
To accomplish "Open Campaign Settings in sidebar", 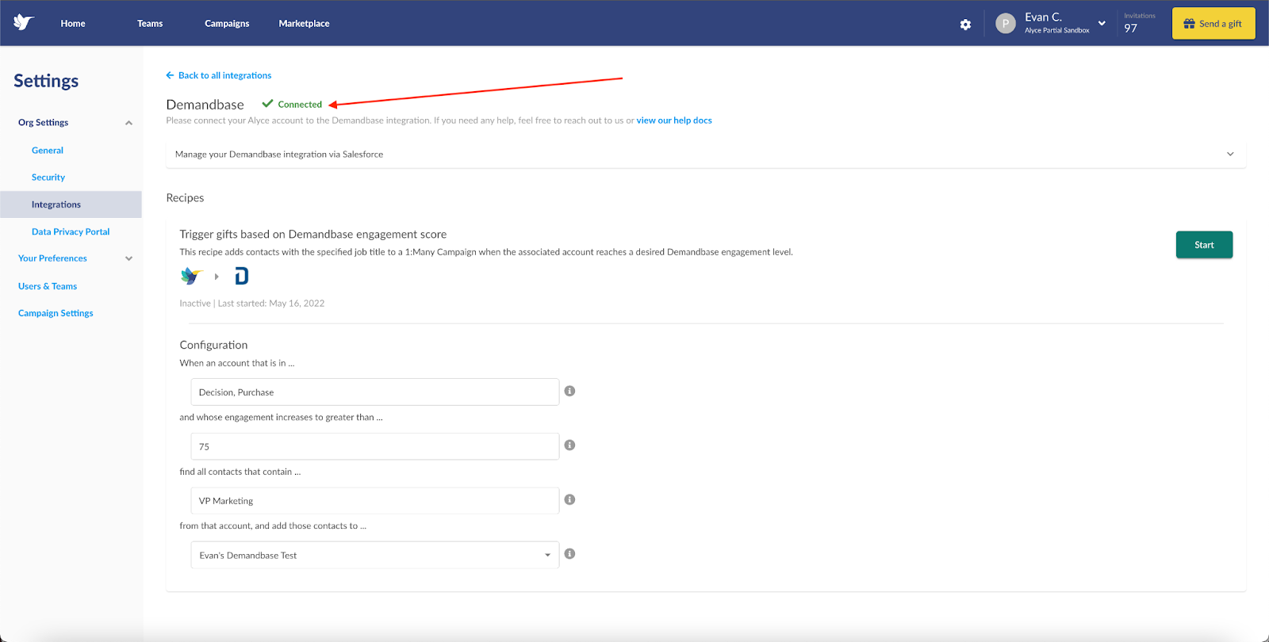I will click(56, 313).
